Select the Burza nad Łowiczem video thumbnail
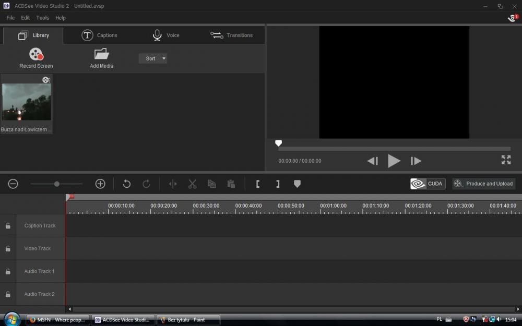This screenshot has width=522, height=326. (27, 102)
